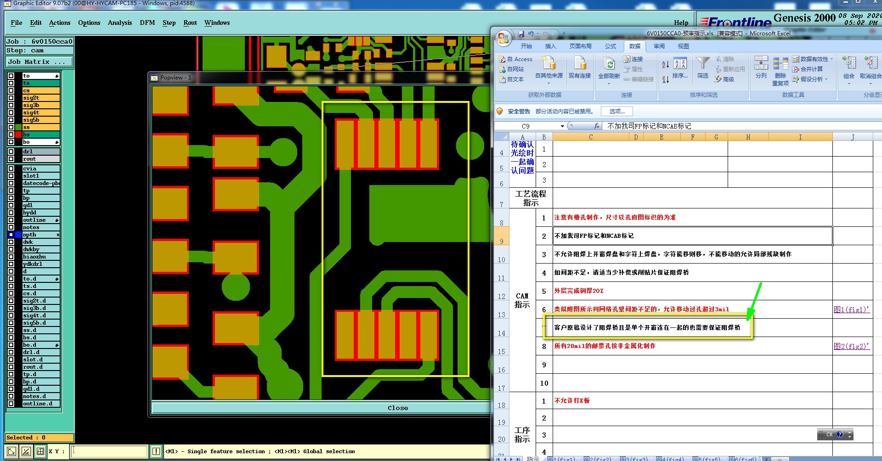Click Text to Columns (分列)
Image resolution: width=882 pixels, height=461 pixels.
tap(761, 67)
